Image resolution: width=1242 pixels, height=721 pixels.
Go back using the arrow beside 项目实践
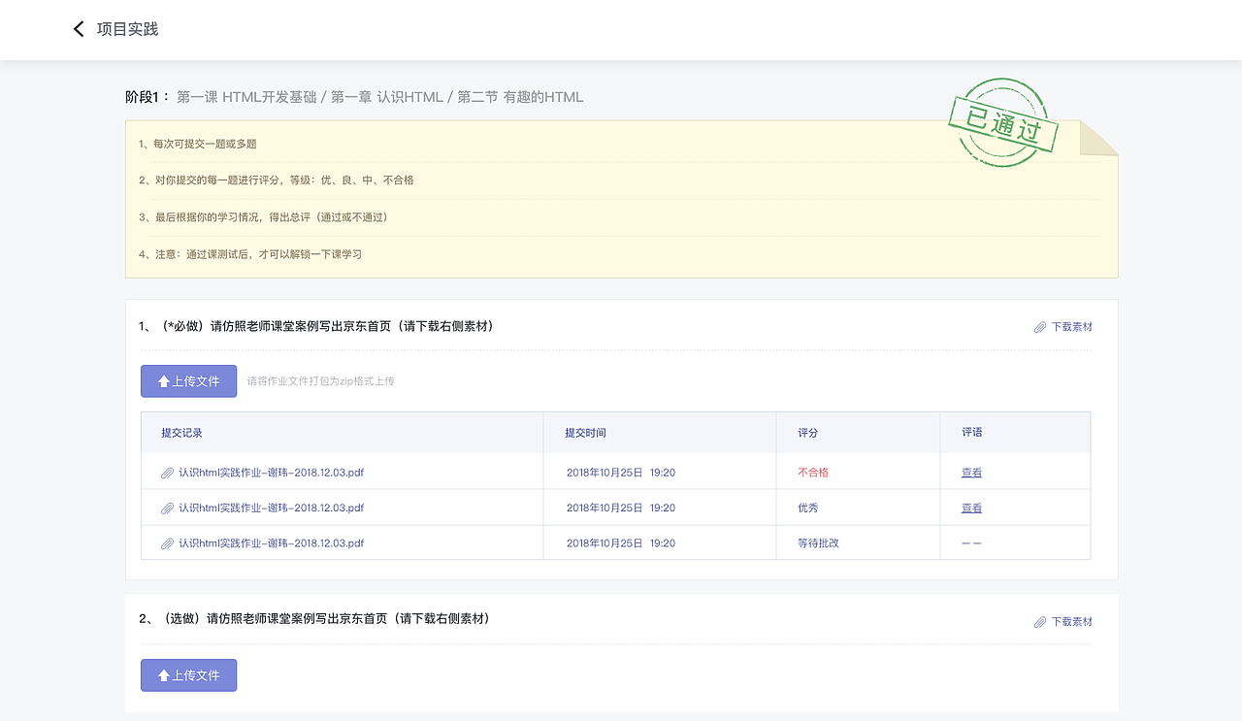coord(79,29)
